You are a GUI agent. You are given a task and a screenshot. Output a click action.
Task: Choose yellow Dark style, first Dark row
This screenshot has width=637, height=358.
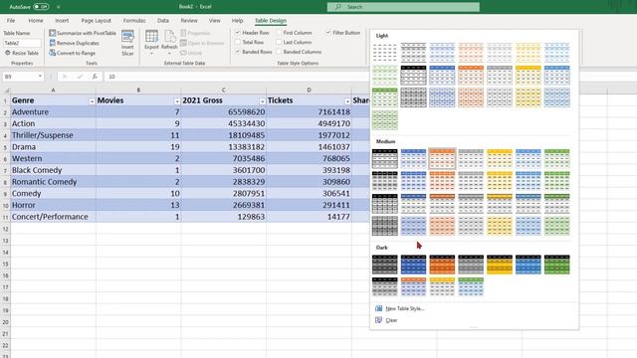[x=500, y=265]
